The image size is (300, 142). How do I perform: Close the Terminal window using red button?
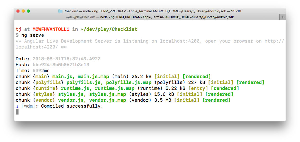[18, 11]
